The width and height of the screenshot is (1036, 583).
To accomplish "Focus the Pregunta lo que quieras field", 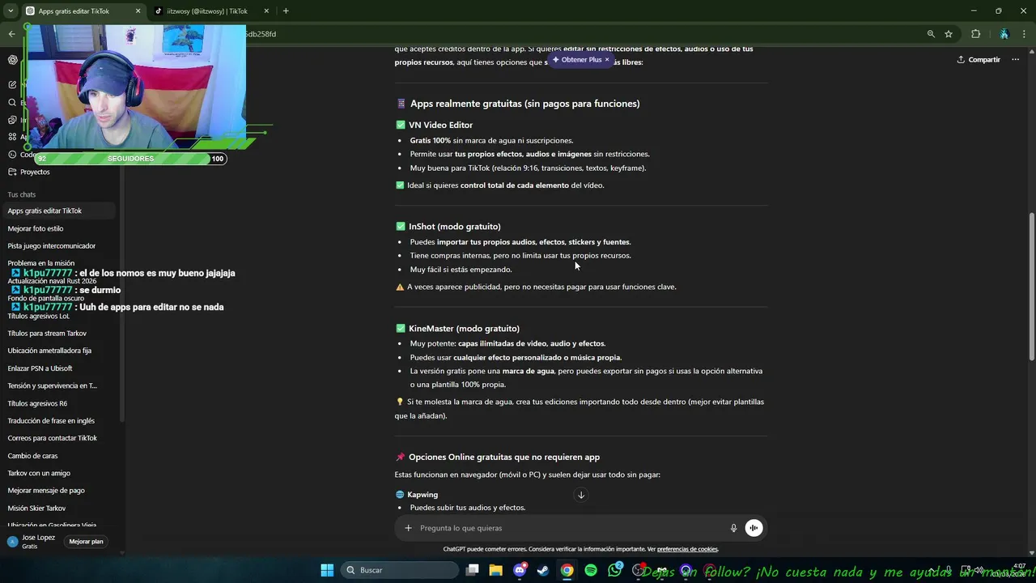I will 571,528.
